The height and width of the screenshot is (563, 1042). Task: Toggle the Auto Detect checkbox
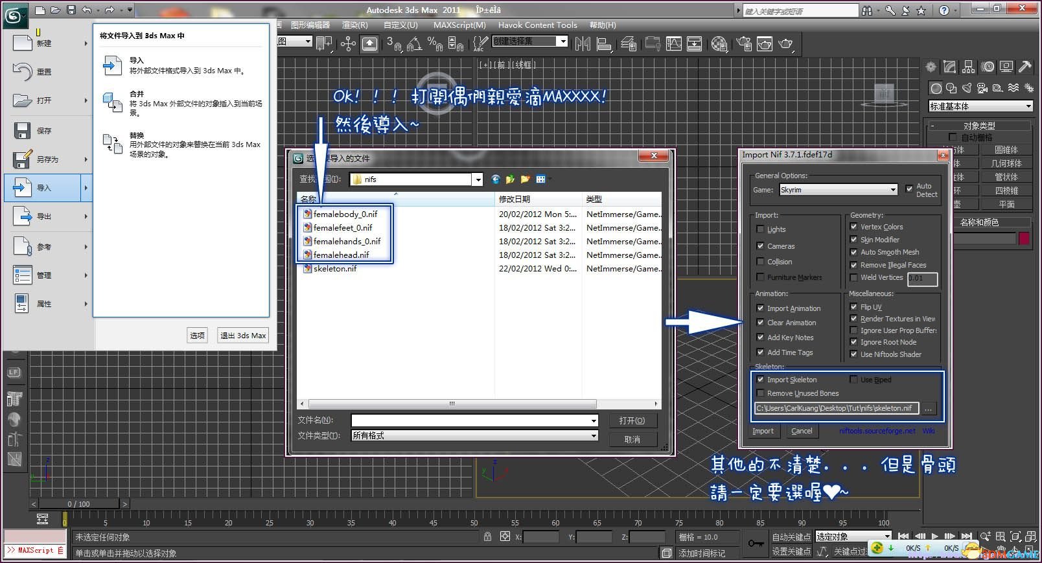pyautogui.click(x=909, y=189)
